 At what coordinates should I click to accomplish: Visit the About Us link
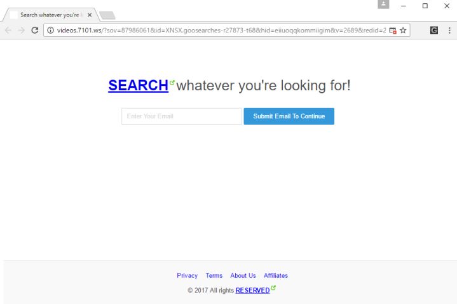click(243, 275)
